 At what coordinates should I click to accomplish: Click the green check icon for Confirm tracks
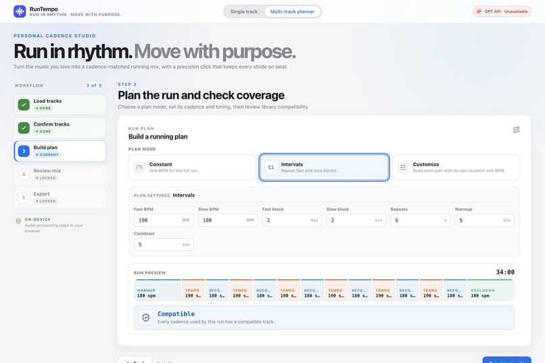[x=24, y=128]
